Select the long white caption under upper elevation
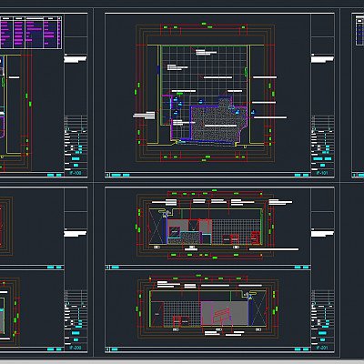 (x=274, y=249)
